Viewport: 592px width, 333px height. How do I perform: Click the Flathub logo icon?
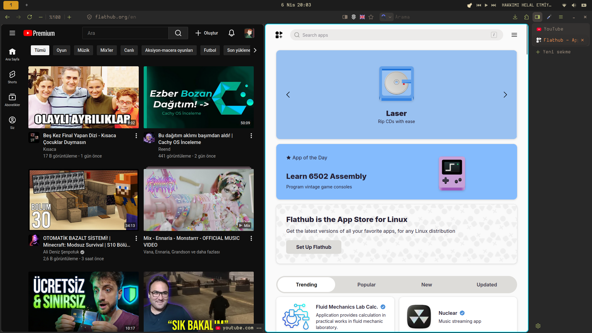[x=279, y=35]
